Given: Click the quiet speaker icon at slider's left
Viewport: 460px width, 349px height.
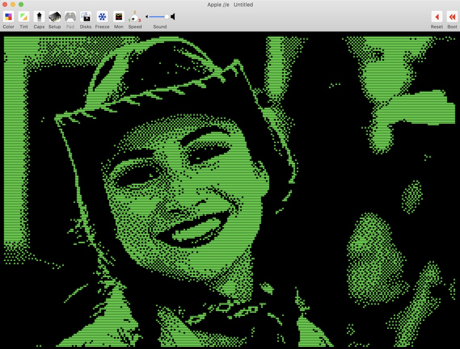Looking at the screenshot, I should click(x=147, y=17).
